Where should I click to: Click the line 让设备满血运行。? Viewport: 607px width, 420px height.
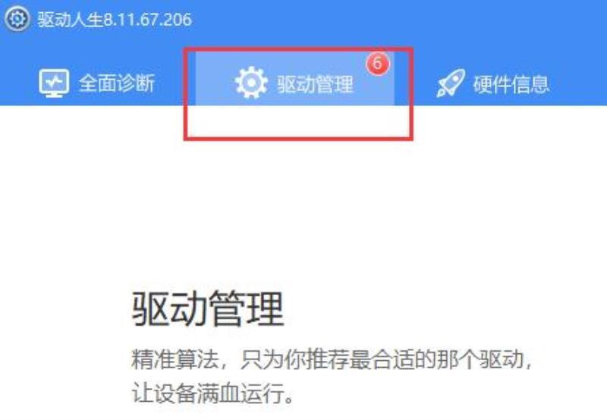pyautogui.click(x=213, y=393)
